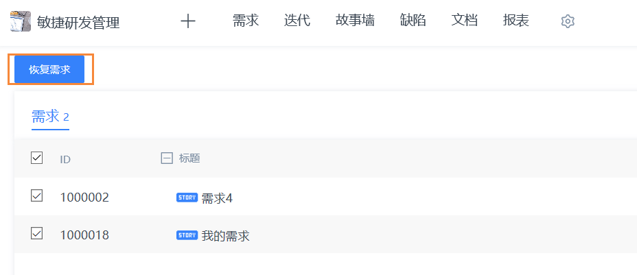Go to the 迭代 menu item

[297, 21]
